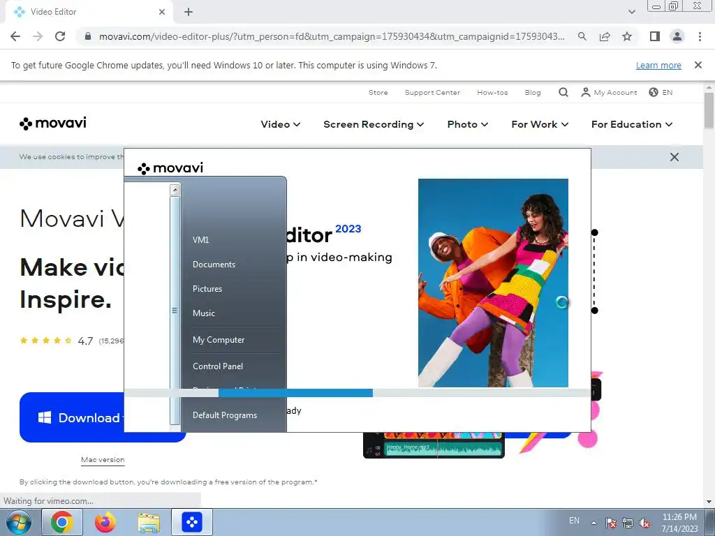
Task: Open the Blog link
Action: point(533,93)
